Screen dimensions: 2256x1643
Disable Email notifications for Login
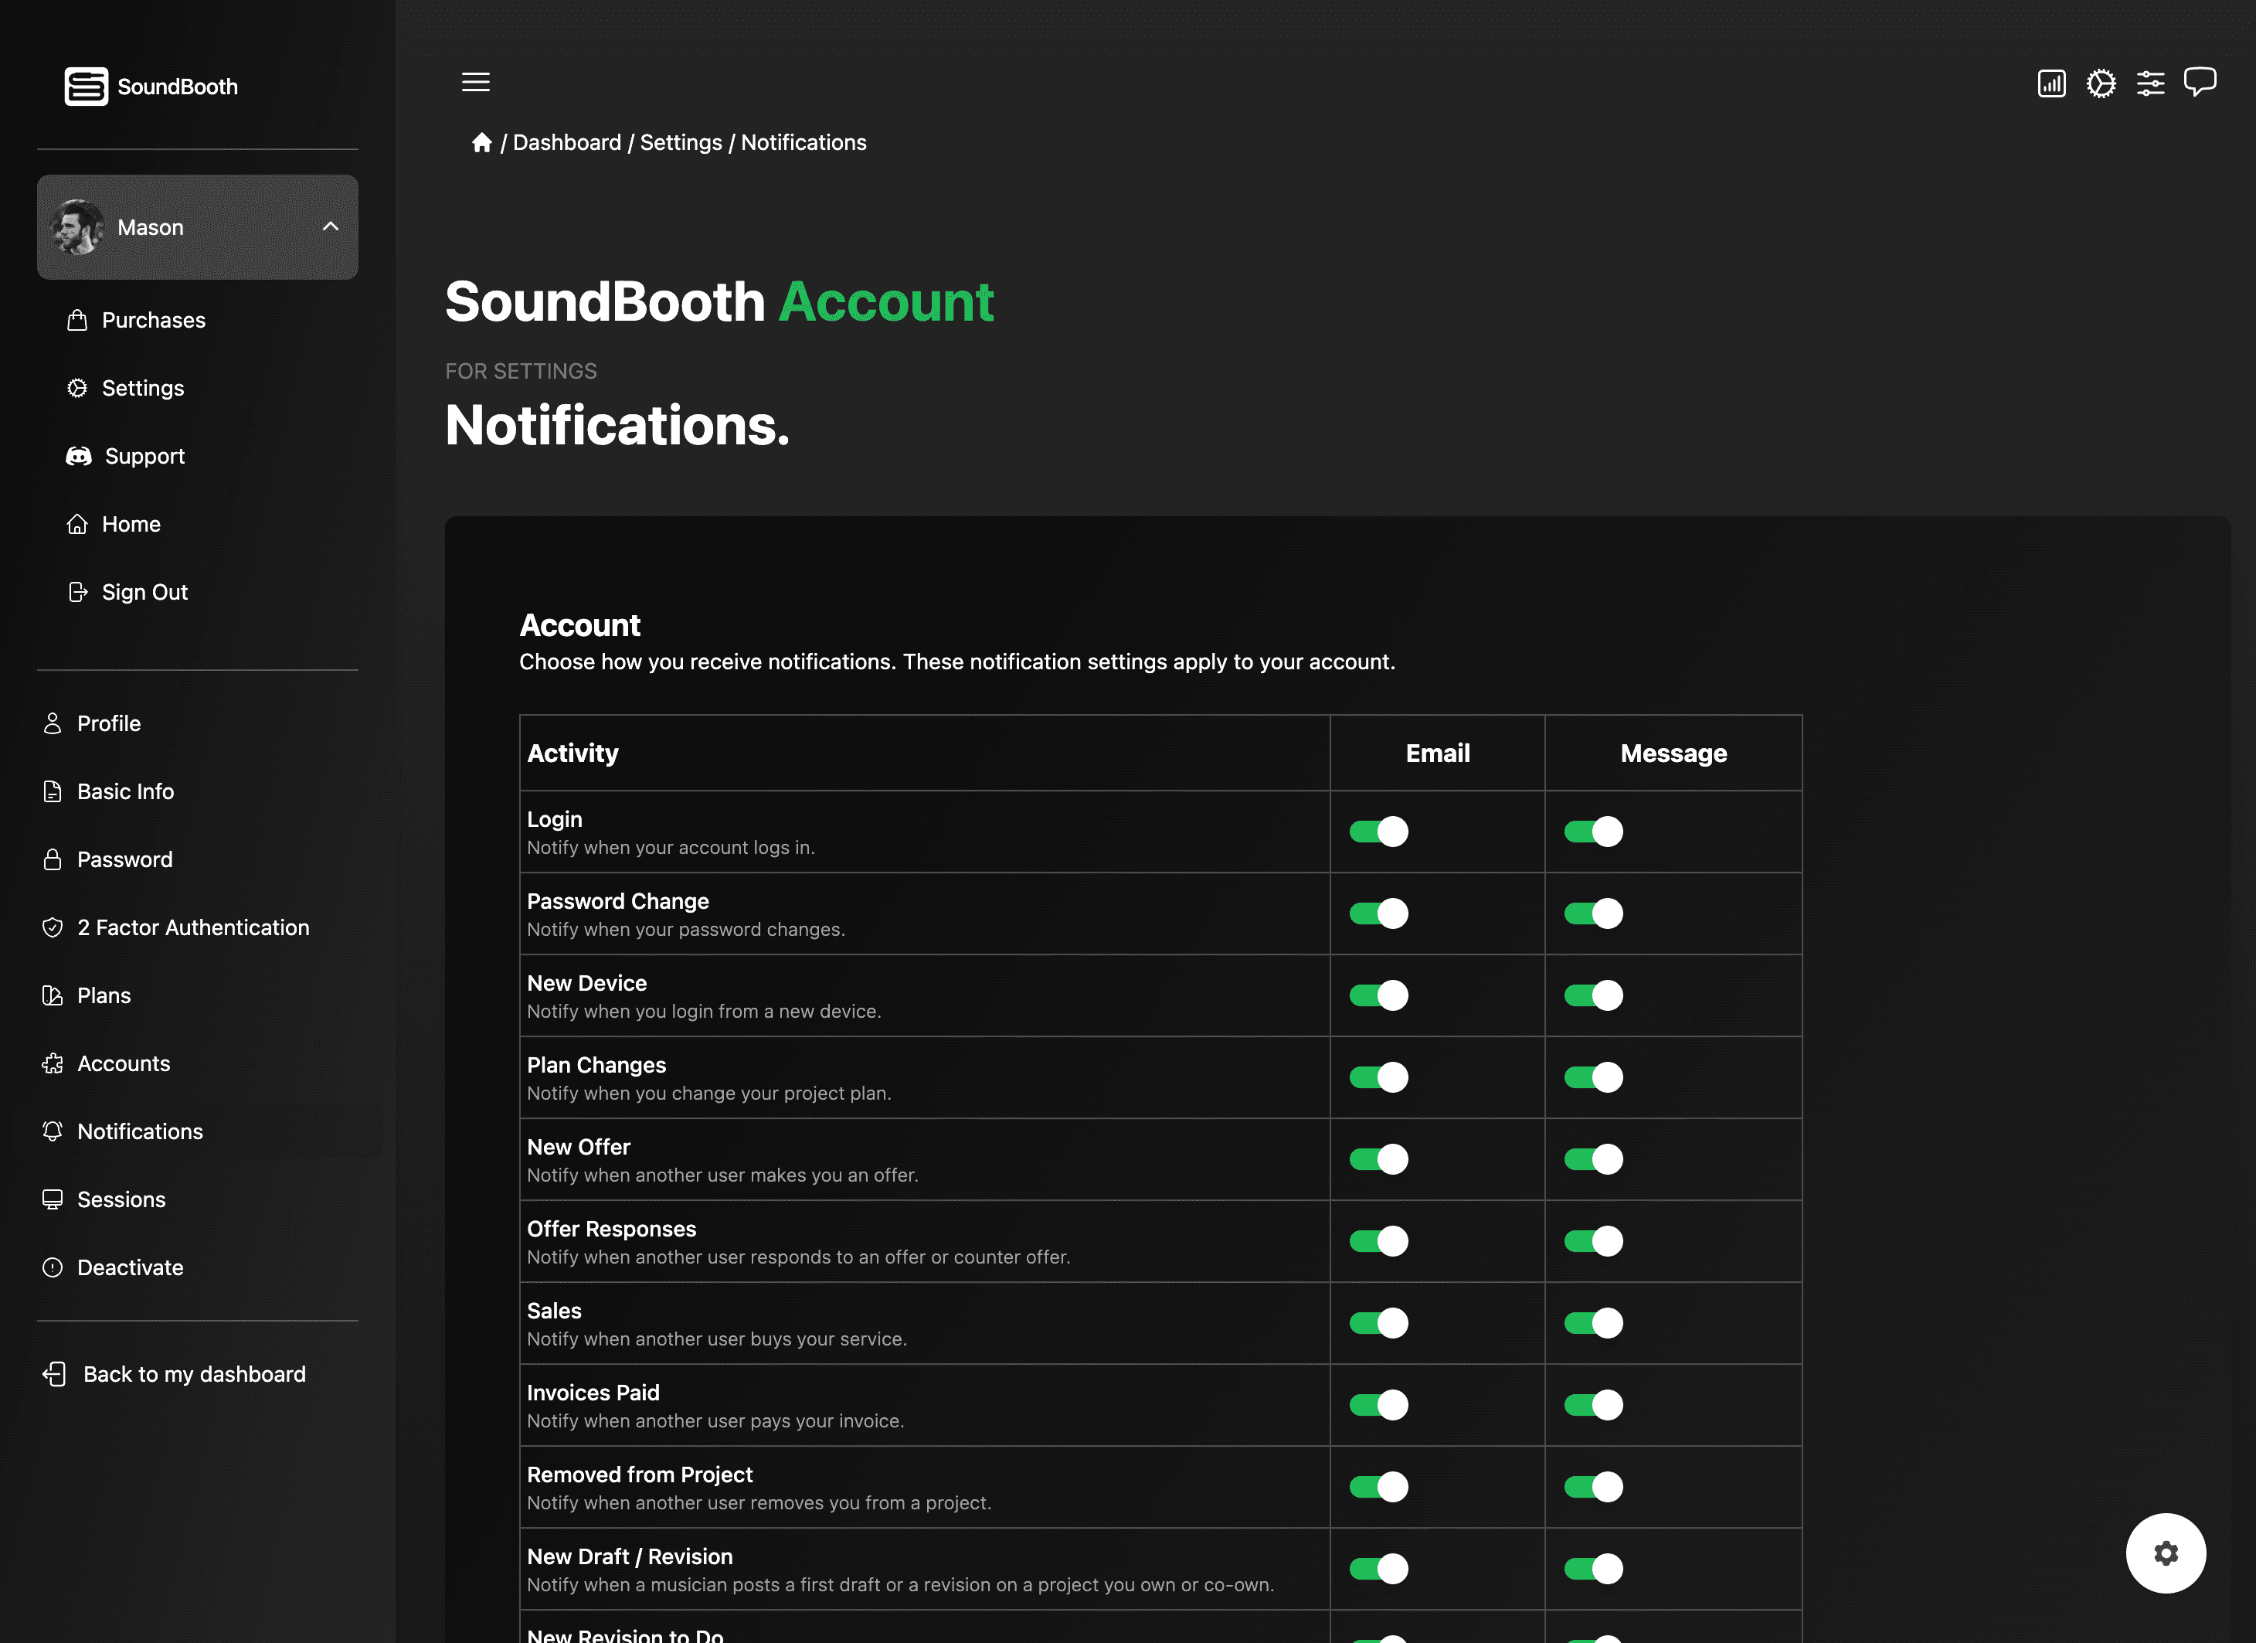(x=1378, y=831)
